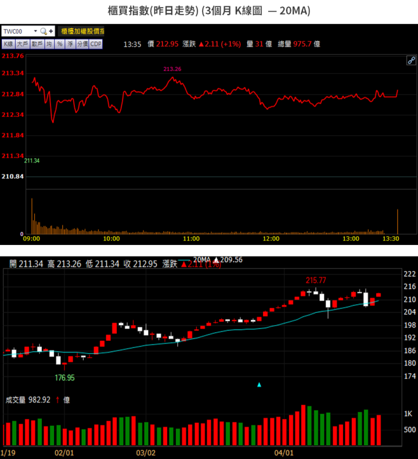Image resolution: width=418 pixels, height=459 pixels.
Task: Select the 大戶 tab button
Action: (23, 44)
